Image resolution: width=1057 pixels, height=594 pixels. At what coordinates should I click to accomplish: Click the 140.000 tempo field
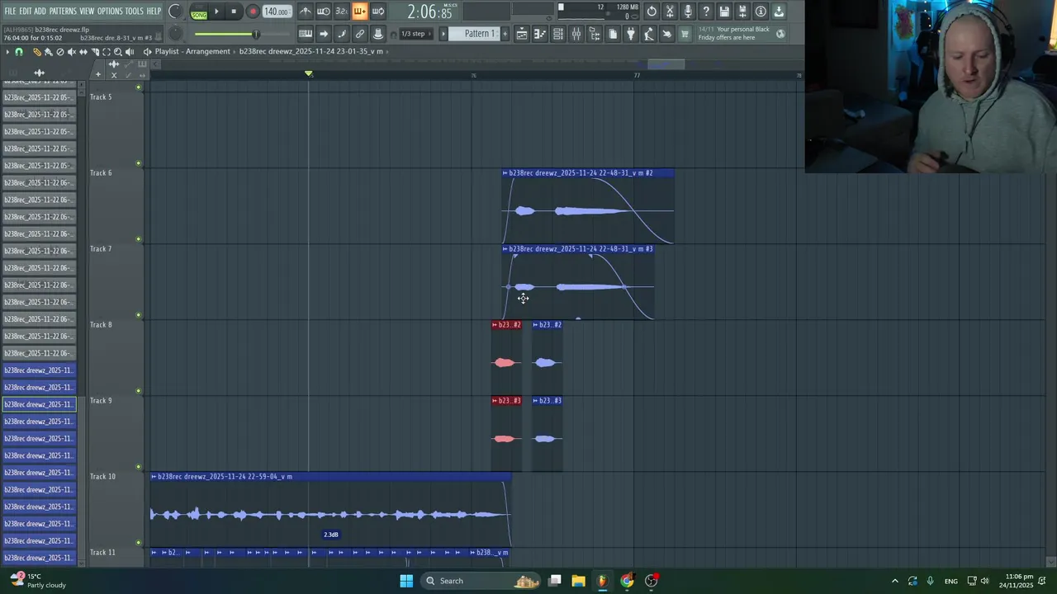click(276, 12)
